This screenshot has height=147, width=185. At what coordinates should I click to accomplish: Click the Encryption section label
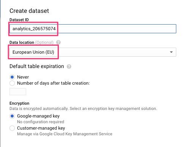tap(19, 103)
